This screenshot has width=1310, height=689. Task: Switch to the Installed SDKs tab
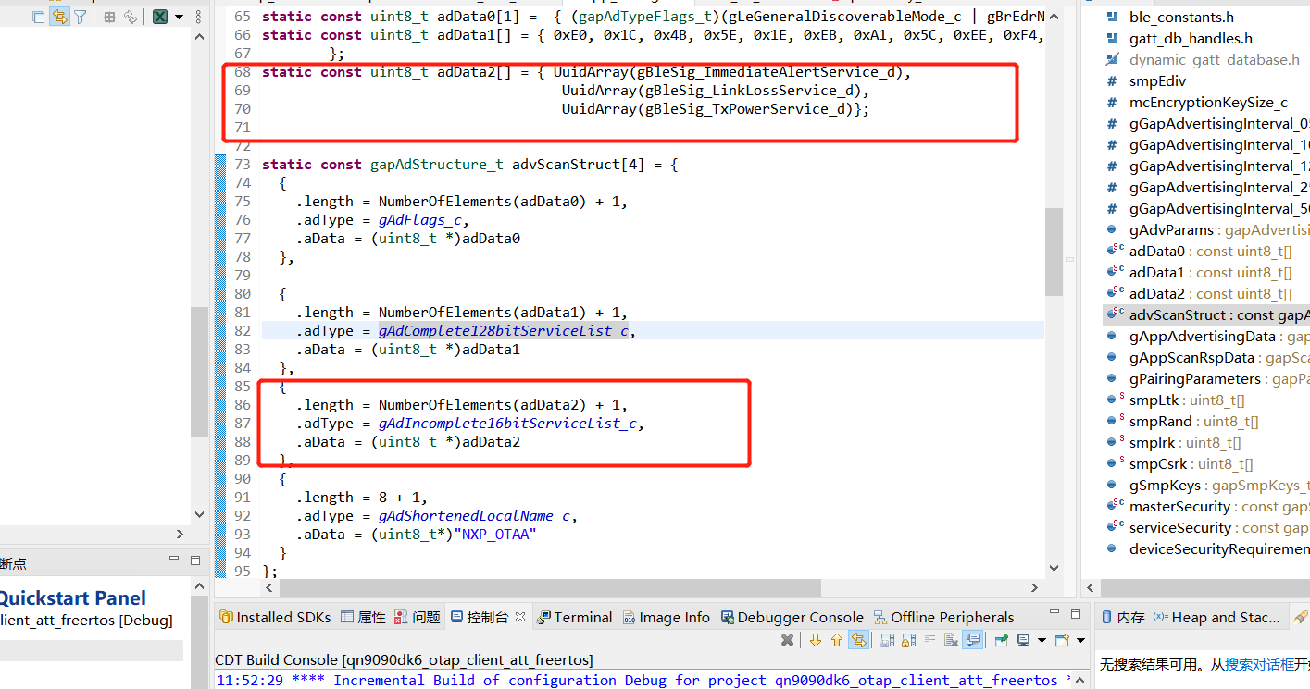274,617
